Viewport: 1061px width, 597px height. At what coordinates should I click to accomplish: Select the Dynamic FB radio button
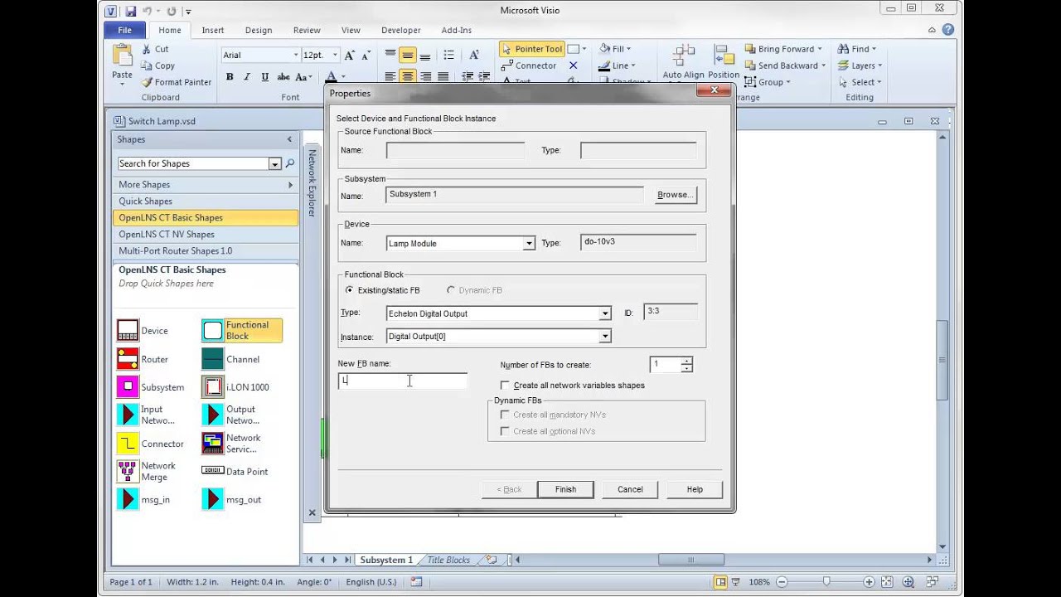(450, 290)
